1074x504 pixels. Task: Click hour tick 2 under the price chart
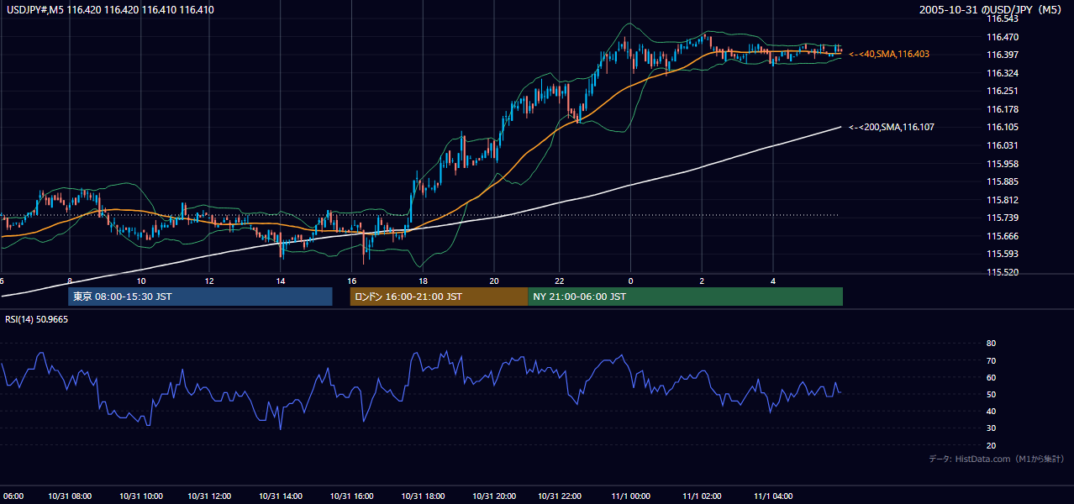(x=702, y=281)
